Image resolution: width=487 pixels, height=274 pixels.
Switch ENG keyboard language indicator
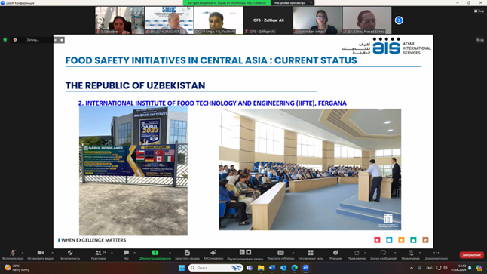[x=429, y=268]
